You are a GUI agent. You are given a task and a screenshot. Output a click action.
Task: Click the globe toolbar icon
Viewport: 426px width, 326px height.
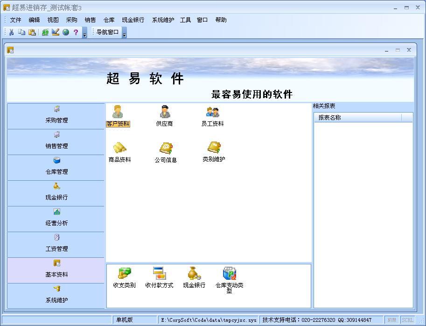tap(66, 32)
